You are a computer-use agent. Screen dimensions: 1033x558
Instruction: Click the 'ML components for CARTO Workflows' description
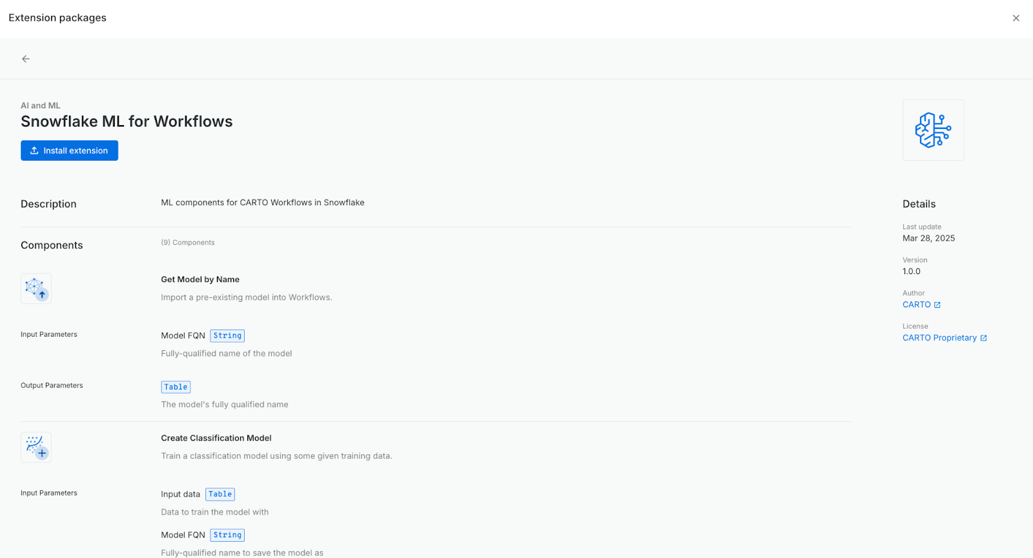[263, 203]
